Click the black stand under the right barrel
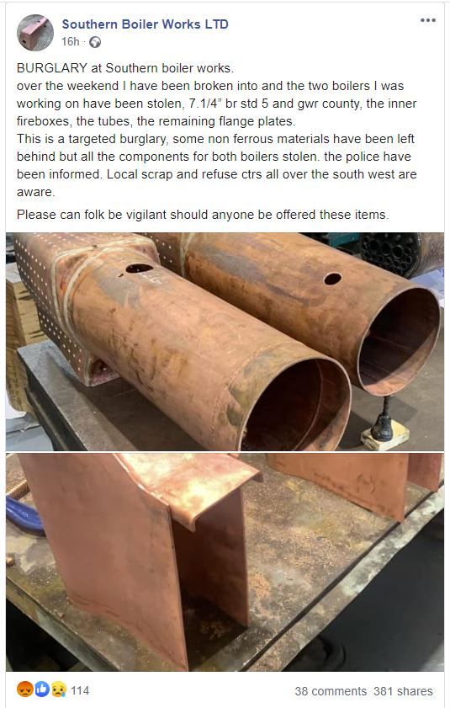This screenshot has width=450, height=708. (384, 419)
